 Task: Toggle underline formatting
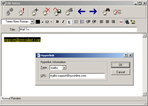click(69, 22)
